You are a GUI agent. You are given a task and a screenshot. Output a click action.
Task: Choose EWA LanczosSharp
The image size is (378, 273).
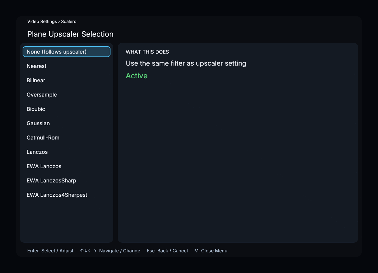coord(67,180)
